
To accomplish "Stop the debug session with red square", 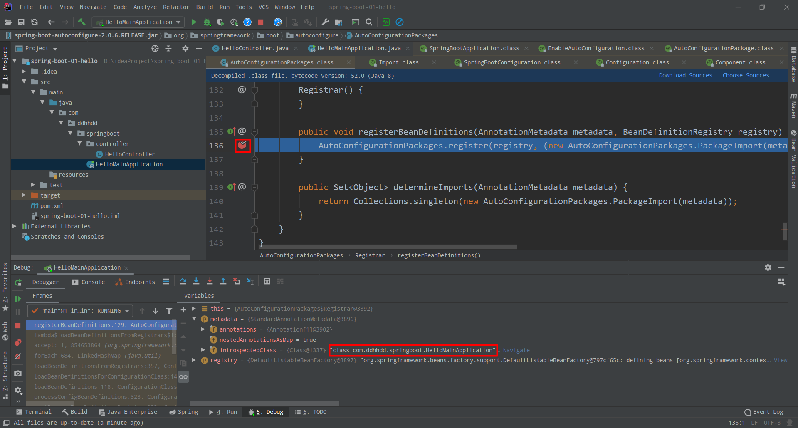I will tap(18, 326).
